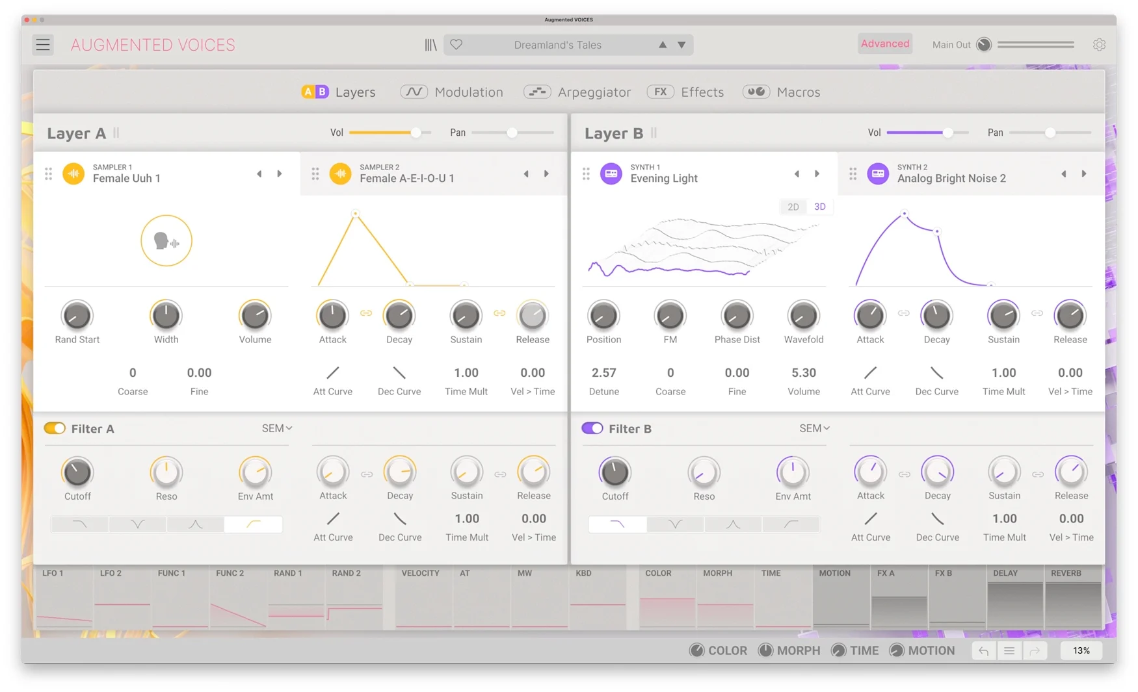Switch to the Modulation tab
The width and height of the screenshot is (1138, 692).
tap(452, 92)
